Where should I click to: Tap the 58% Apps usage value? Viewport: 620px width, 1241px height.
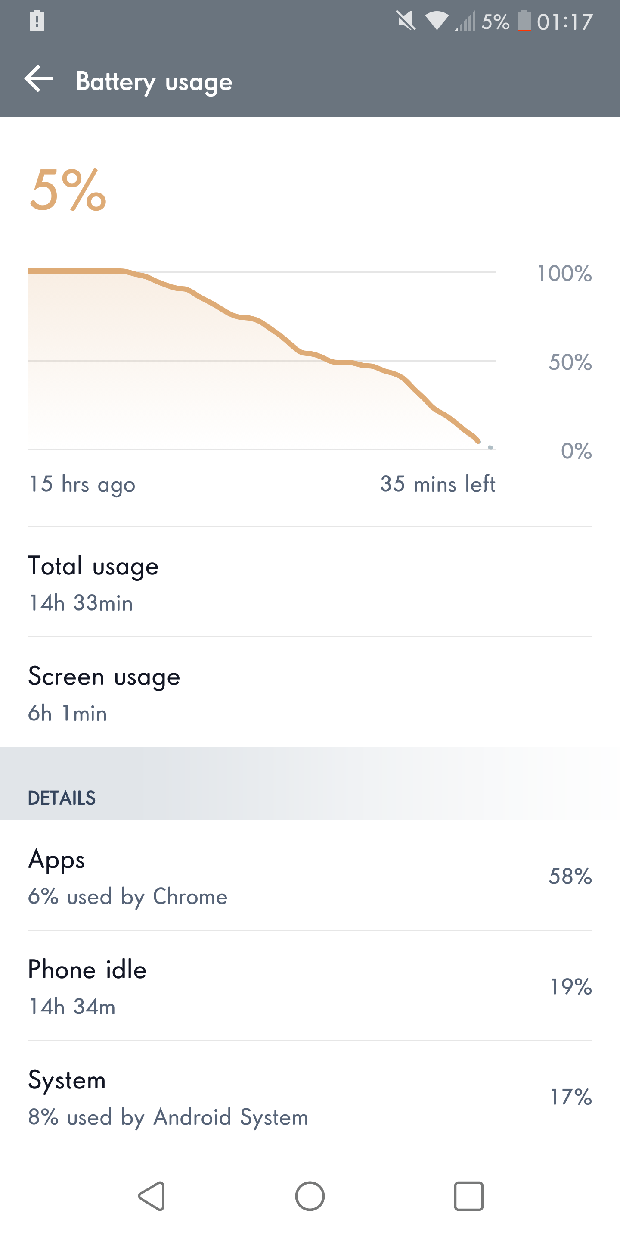tap(570, 876)
